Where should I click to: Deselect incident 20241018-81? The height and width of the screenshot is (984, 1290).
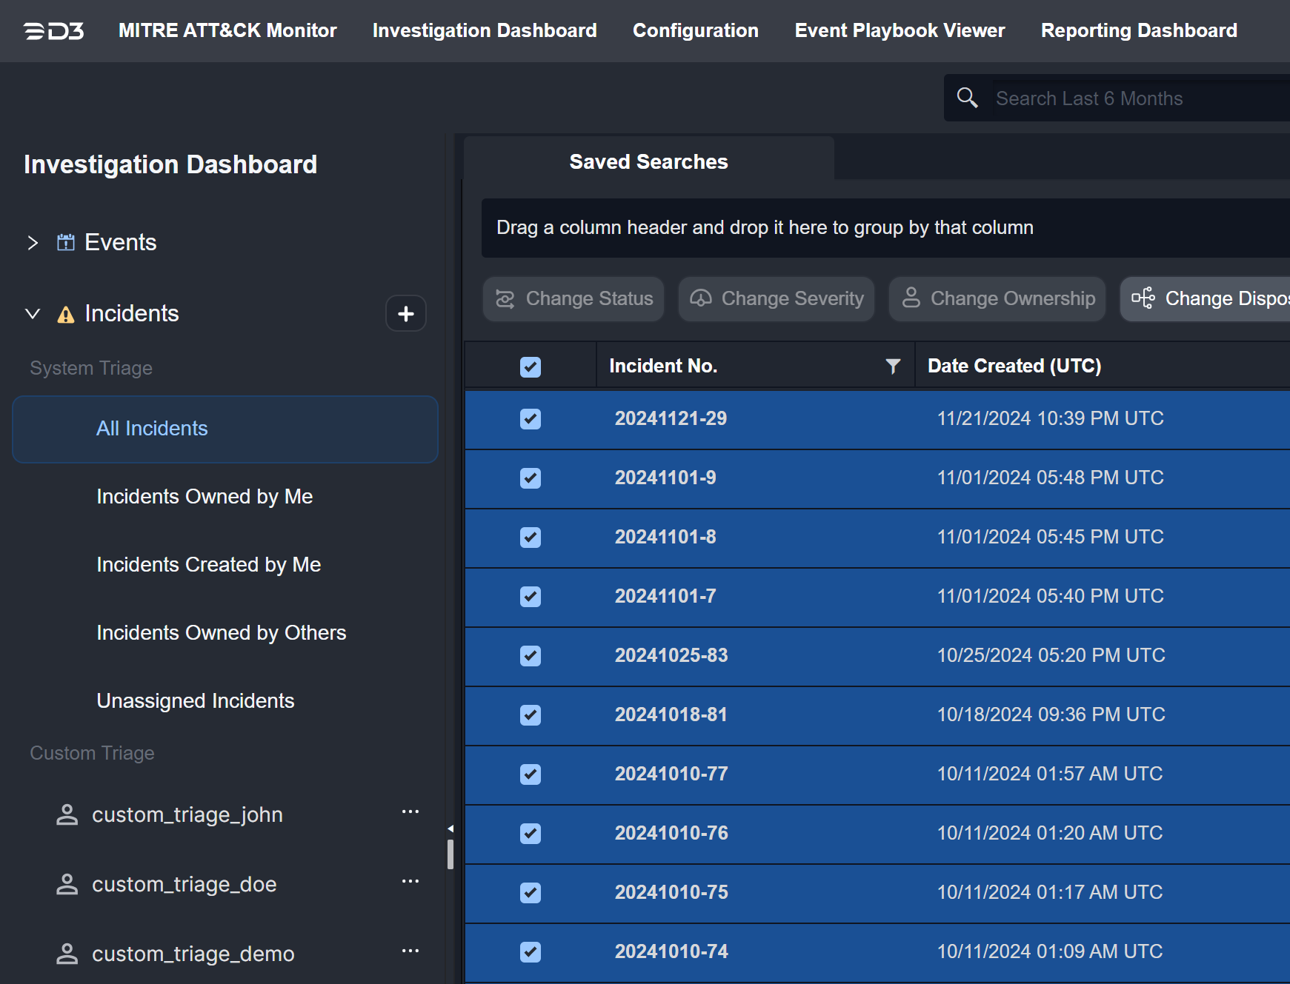[x=530, y=714]
